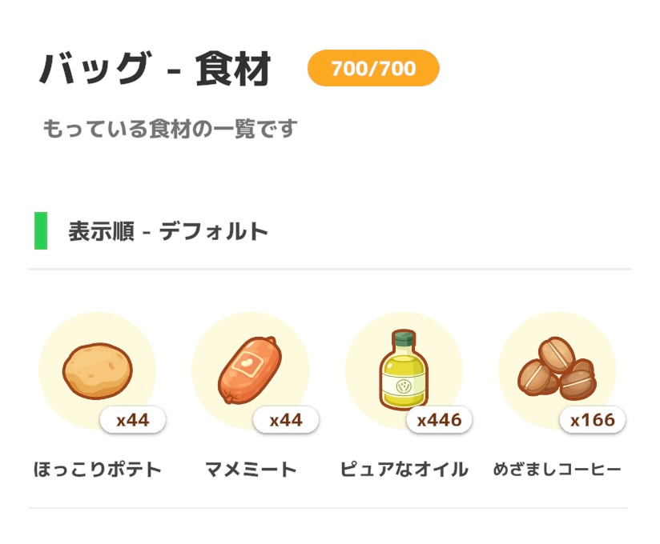Select the ほっこりポテト potato icon
This screenshot has width=660, height=544.
click(98, 370)
